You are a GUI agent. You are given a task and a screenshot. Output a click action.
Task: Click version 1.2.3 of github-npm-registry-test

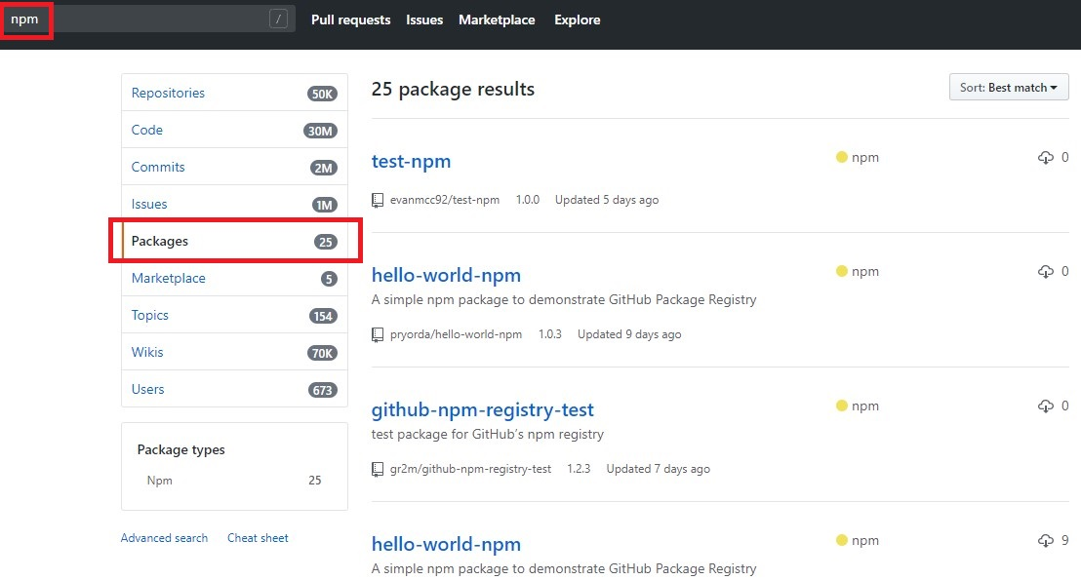click(x=579, y=469)
